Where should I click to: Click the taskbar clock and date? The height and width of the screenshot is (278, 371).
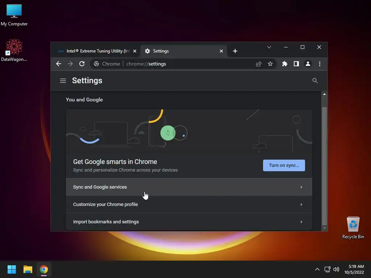pos(354,269)
